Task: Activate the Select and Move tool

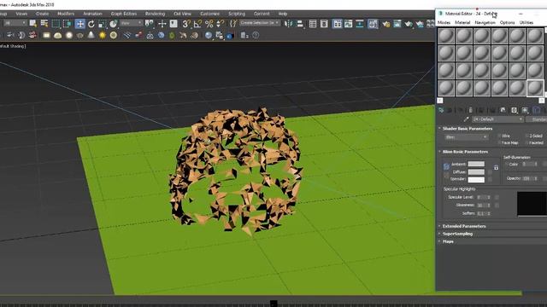Action: [79, 24]
